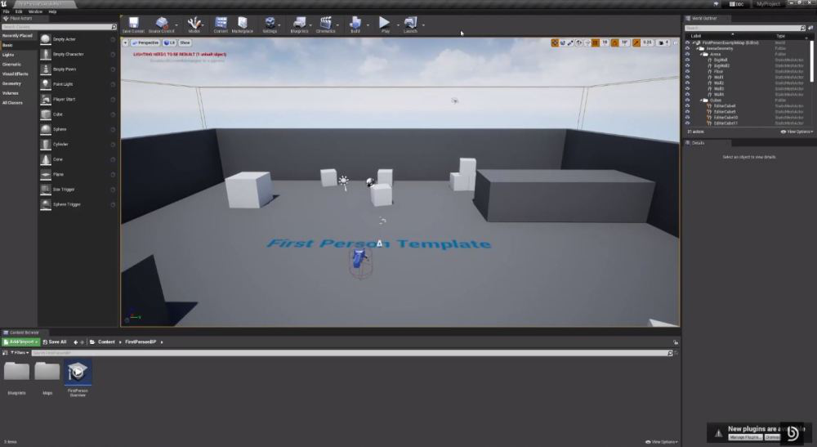
Task: Open the Lit view mode dropdown
Action: click(169, 42)
